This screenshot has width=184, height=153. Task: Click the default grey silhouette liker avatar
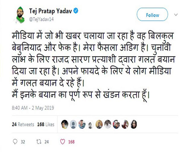click(73, 124)
